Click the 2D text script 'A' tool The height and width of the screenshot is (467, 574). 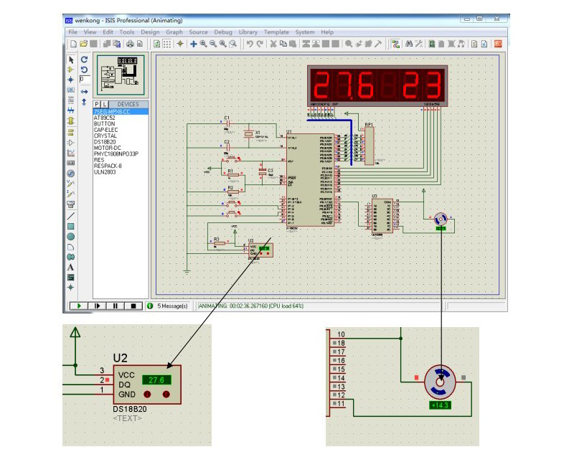pyautogui.click(x=71, y=267)
